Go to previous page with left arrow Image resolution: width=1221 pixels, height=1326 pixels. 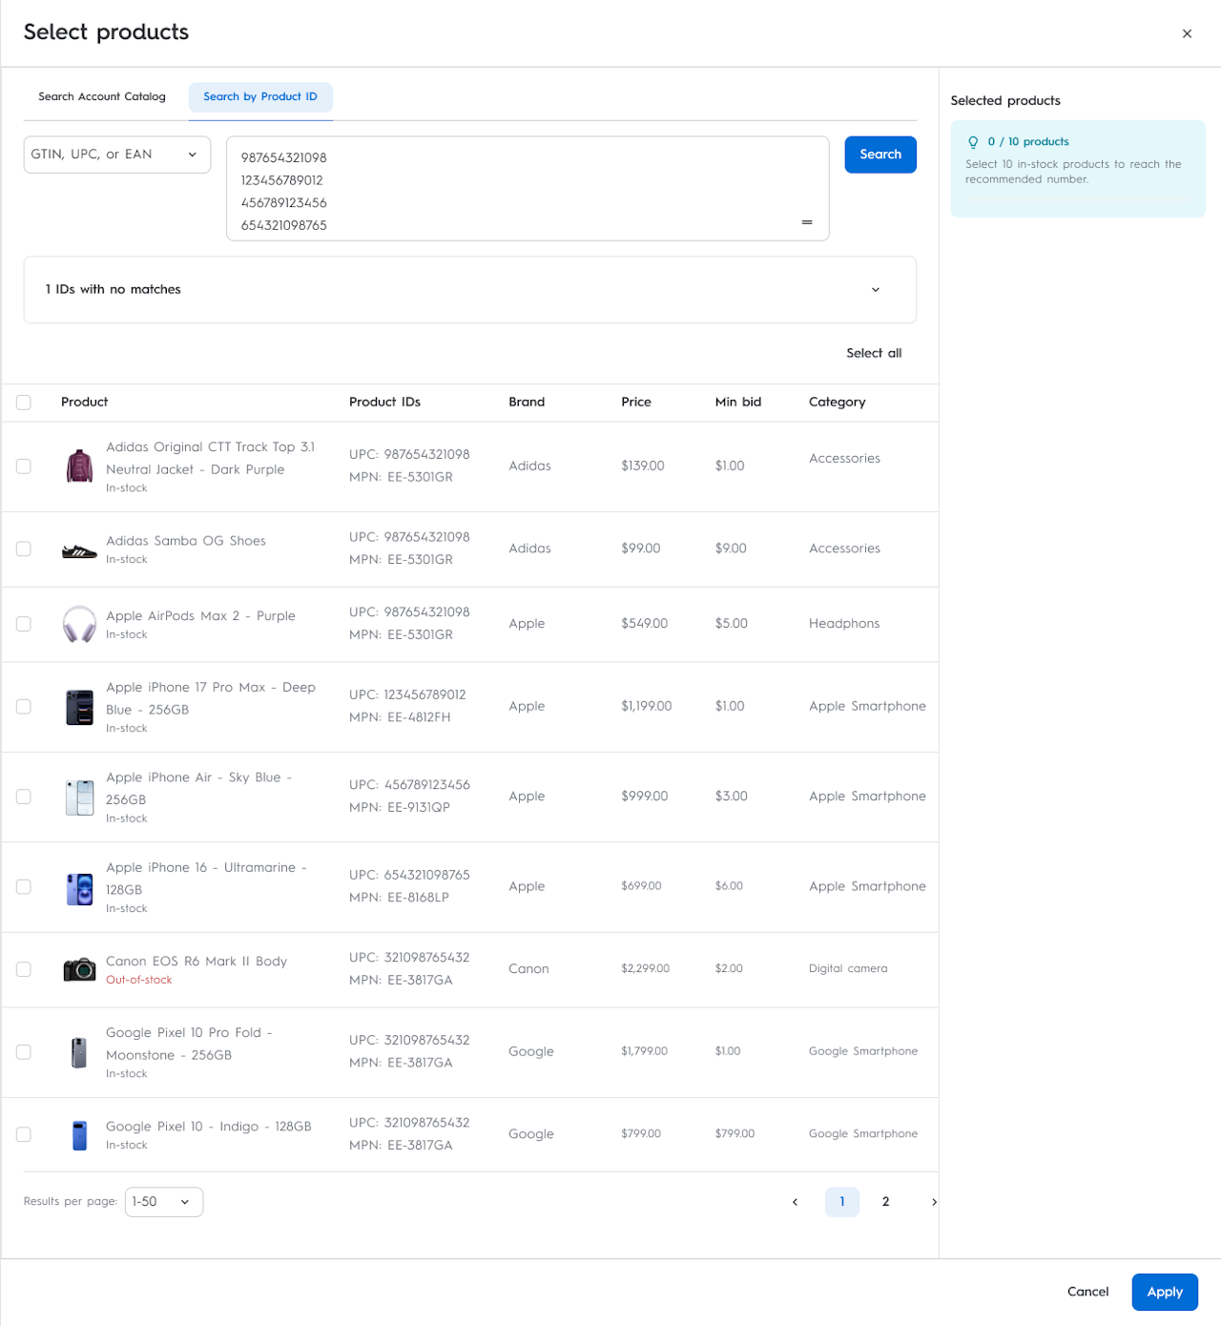795,1202
